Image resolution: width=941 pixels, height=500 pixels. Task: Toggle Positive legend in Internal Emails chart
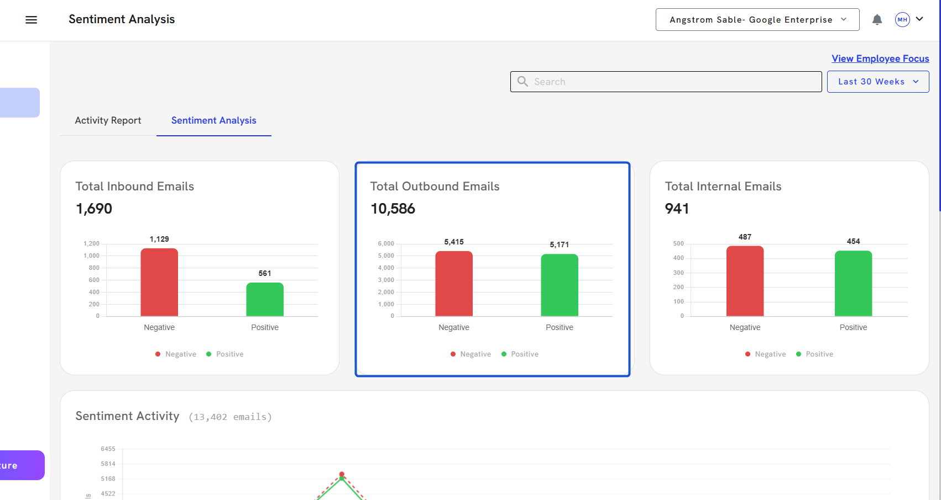(x=814, y=354)
